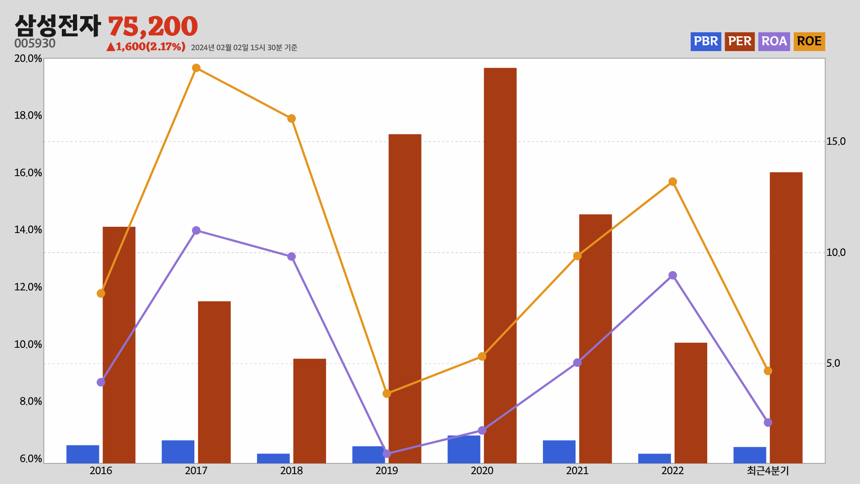Select the 최근4분기 PER bar

tap(786, 318)
